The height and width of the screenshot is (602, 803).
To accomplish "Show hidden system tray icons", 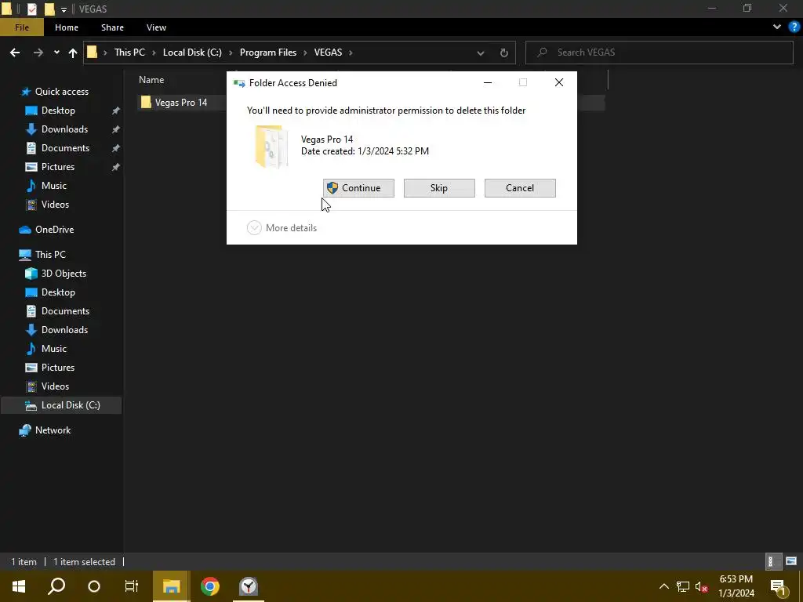I will pyautogui.click(x=663, y=586).
